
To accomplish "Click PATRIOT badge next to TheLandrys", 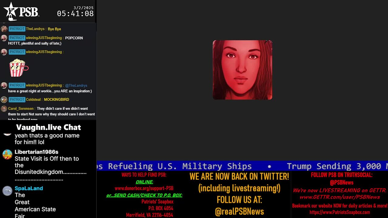I will coord(17,29).
